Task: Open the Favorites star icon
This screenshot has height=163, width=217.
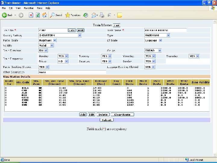Action: pyautogui.click(x=68, y=15)
